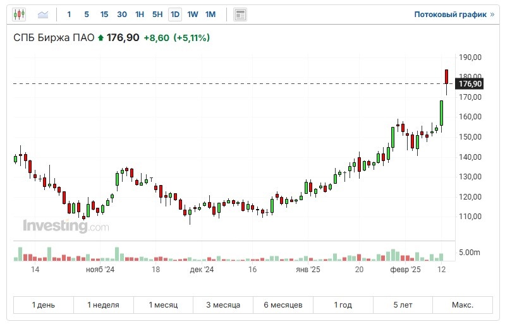Select the active 1D interval

[x=175, y=15]
